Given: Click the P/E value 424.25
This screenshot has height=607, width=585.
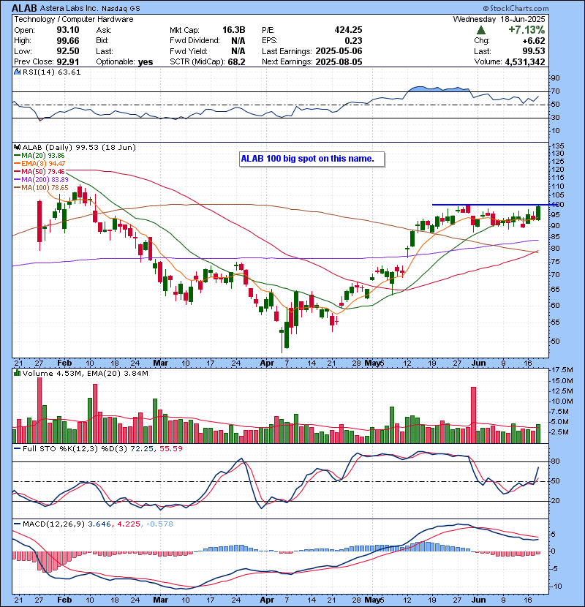Looking at the screenshot, I should (349, 30).
